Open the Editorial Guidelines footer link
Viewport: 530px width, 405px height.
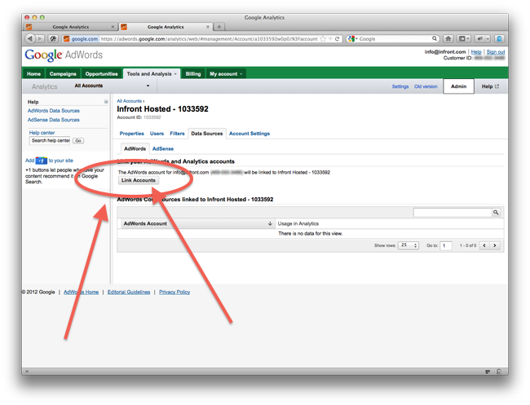pyautogui.click(x=129, y=292)
